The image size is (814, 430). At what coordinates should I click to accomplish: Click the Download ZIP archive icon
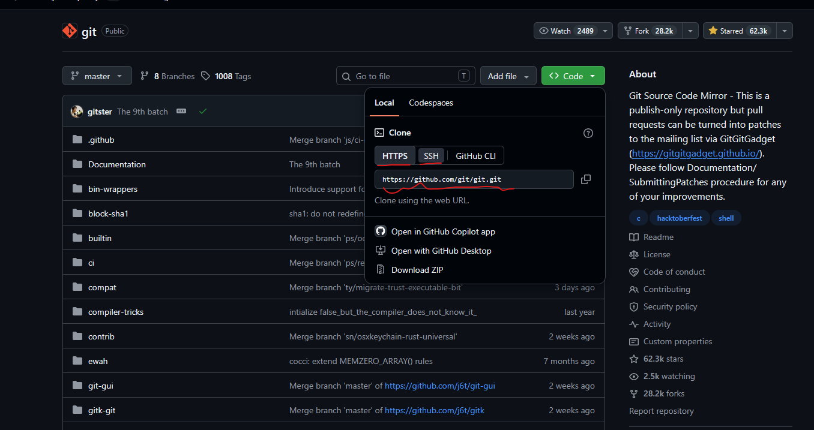pyautogui.click(x=380, y=270)
